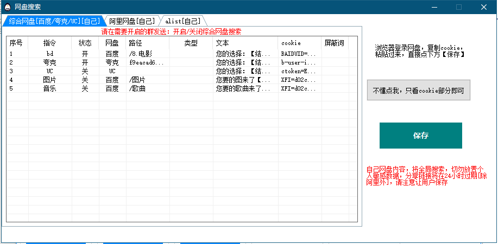Click 不懂点我，只看cookie部分即可 button

tap(418, 91)
